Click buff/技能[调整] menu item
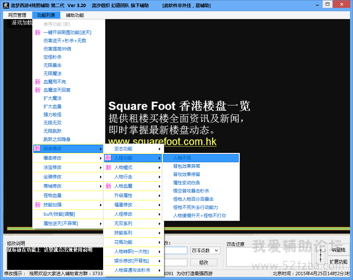The width and height of the screenshot is (353, 280). (68, 214)
